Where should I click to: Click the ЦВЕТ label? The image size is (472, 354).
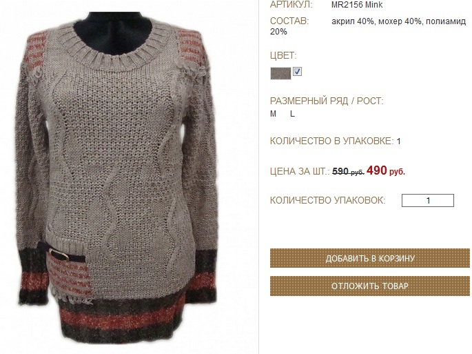[x=283, y=55]
